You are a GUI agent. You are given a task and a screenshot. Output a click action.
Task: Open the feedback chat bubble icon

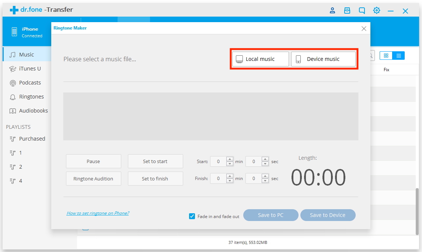pyautogui.click(x=362, y=10)
